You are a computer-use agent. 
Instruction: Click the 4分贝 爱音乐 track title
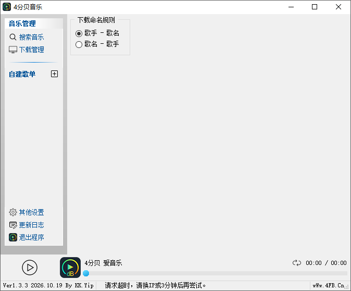click(x=103, y=263)
